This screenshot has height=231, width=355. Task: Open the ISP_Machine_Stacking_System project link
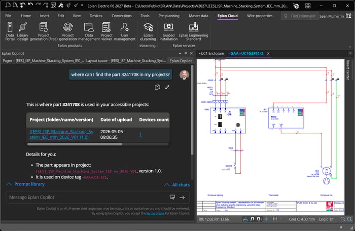61,134
